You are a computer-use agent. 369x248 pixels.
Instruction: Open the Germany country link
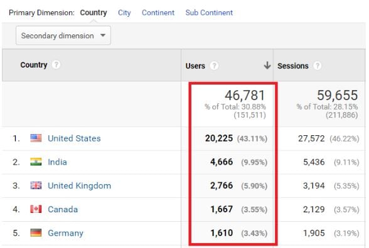pos(65,233)
